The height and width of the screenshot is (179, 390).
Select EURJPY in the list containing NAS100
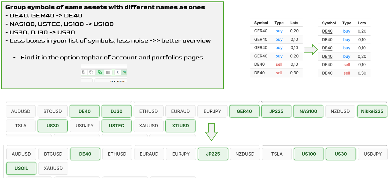[x=212, y=111]
